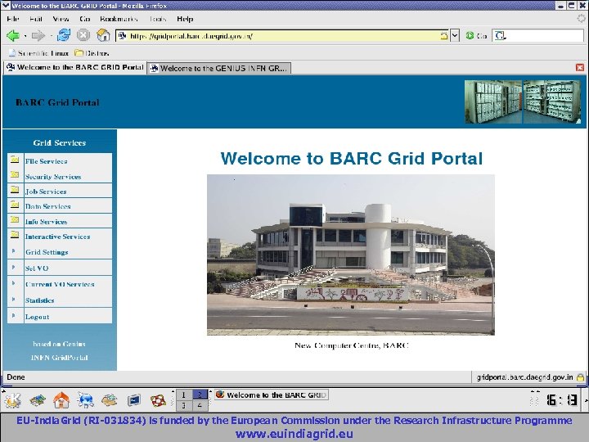Click the green Go button
Image resolution: width=589 pixels, height=442 pixels.
(476, 36)
